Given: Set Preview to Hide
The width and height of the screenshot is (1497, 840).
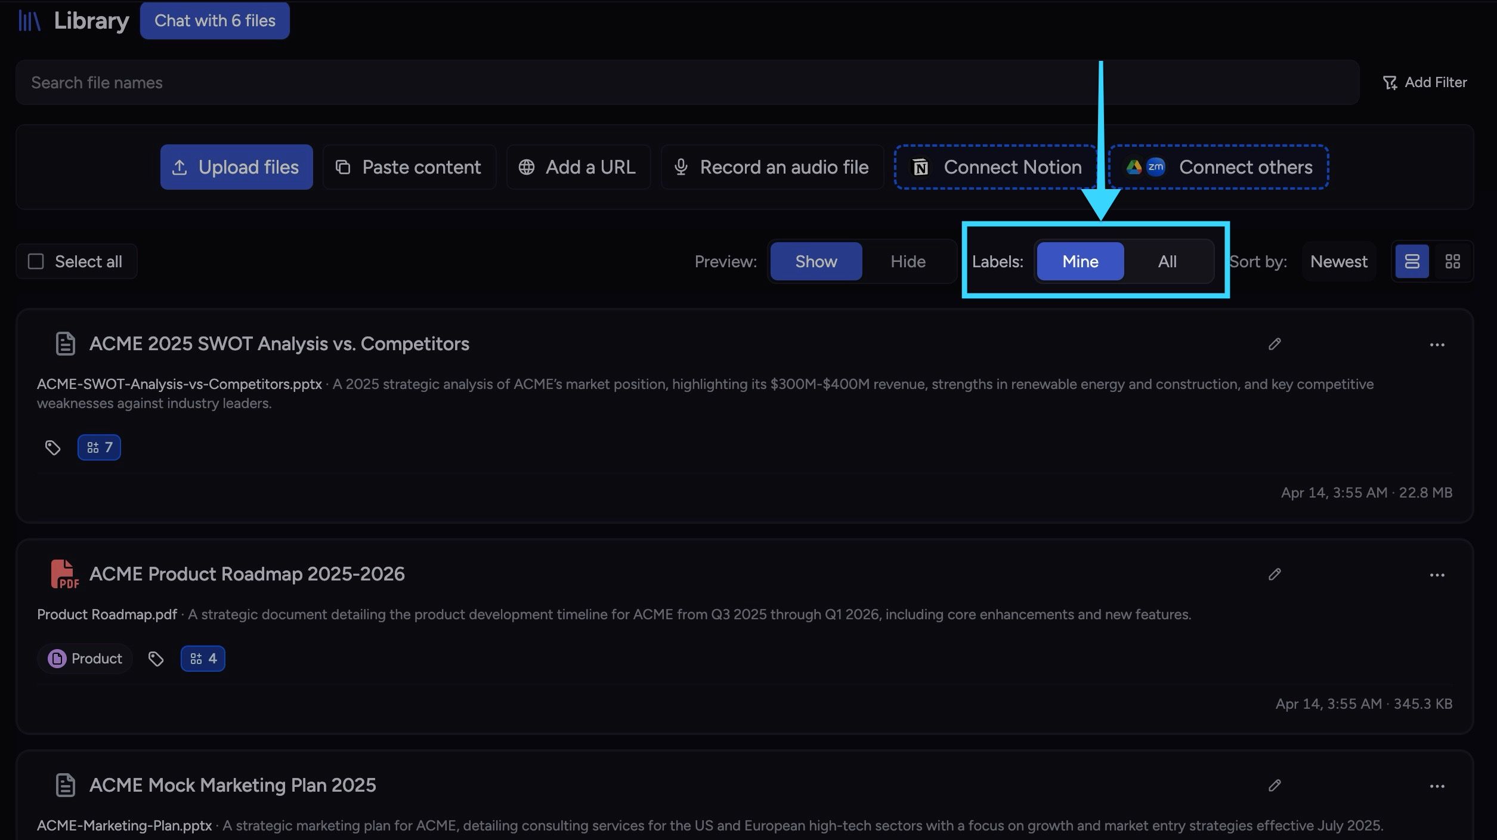Looking at the screenshot, I should pos(908,261).
